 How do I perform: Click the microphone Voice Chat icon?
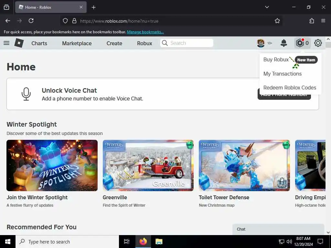(x=26, y=94)
